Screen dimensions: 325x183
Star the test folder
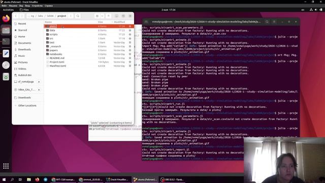(130, 43)
